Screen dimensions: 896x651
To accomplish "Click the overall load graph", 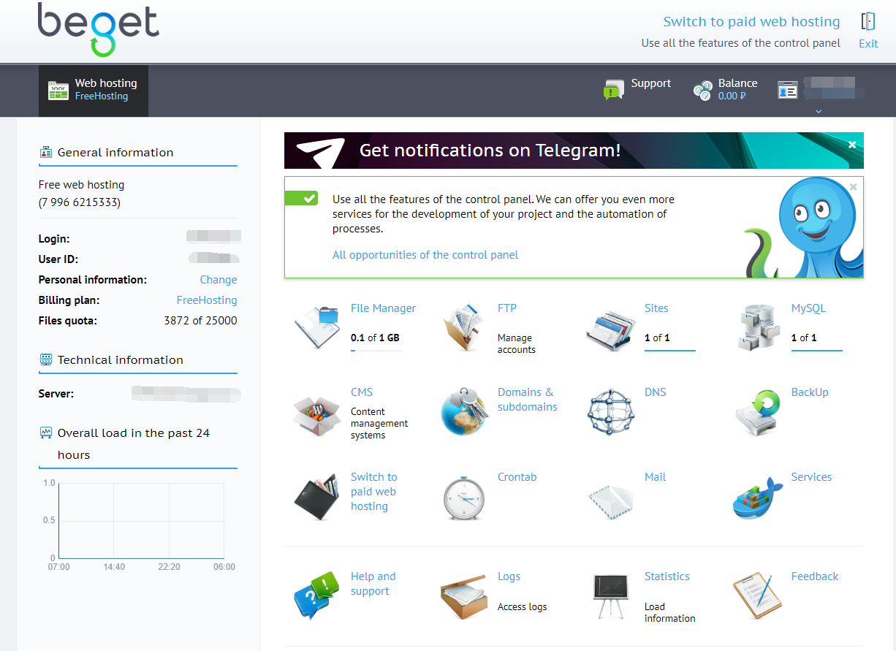I will click(x=141, y=521).
